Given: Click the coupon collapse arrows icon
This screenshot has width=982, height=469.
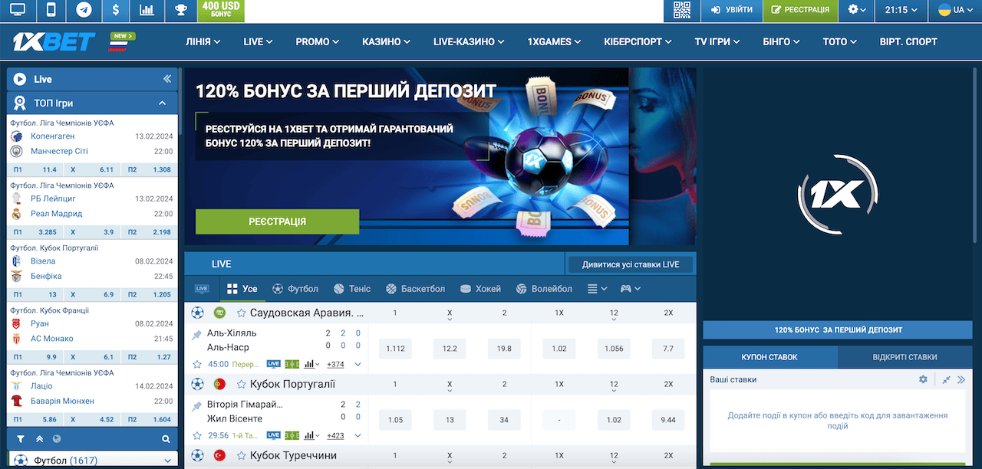Looking at the screenshot, I should (946, 379).
